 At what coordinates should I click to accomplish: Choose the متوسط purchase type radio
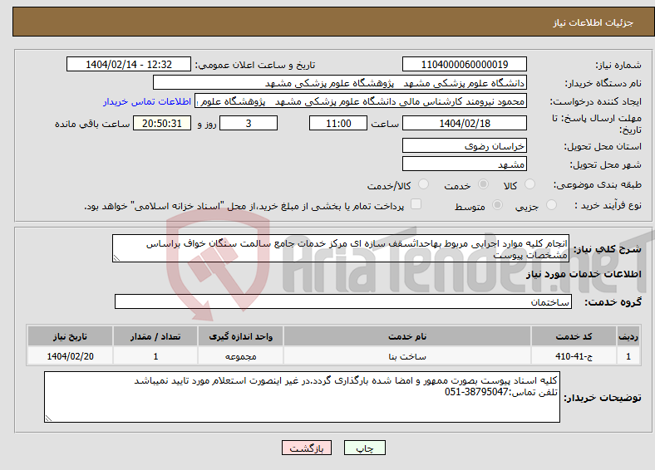(x=497, y=204)
